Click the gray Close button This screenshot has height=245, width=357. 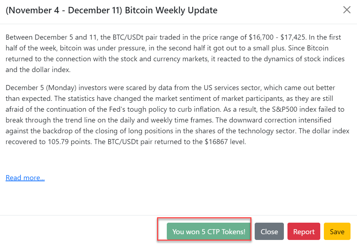tap(269, 232)
